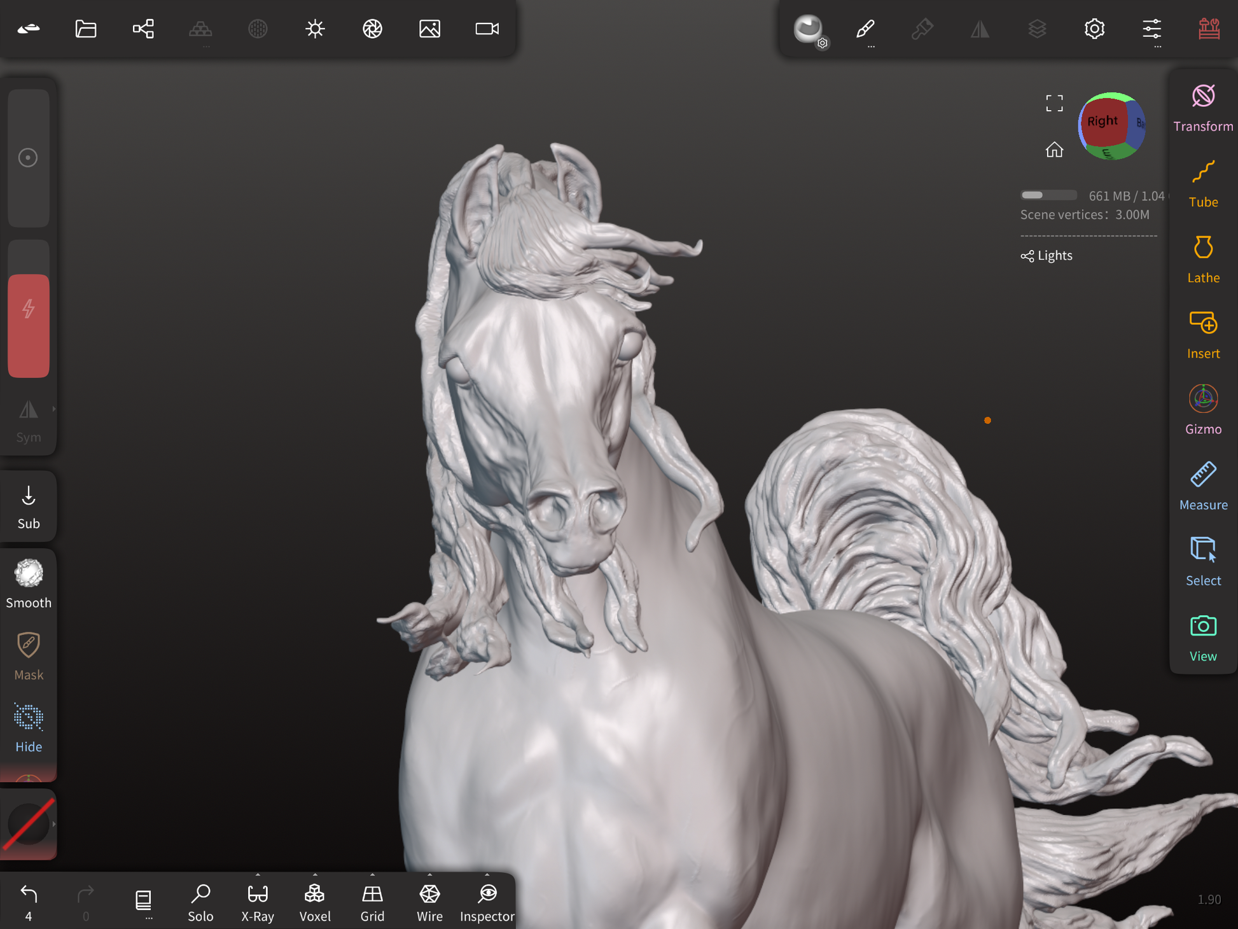
Task: Select the Lathe tool
Action: (1202, 260)
